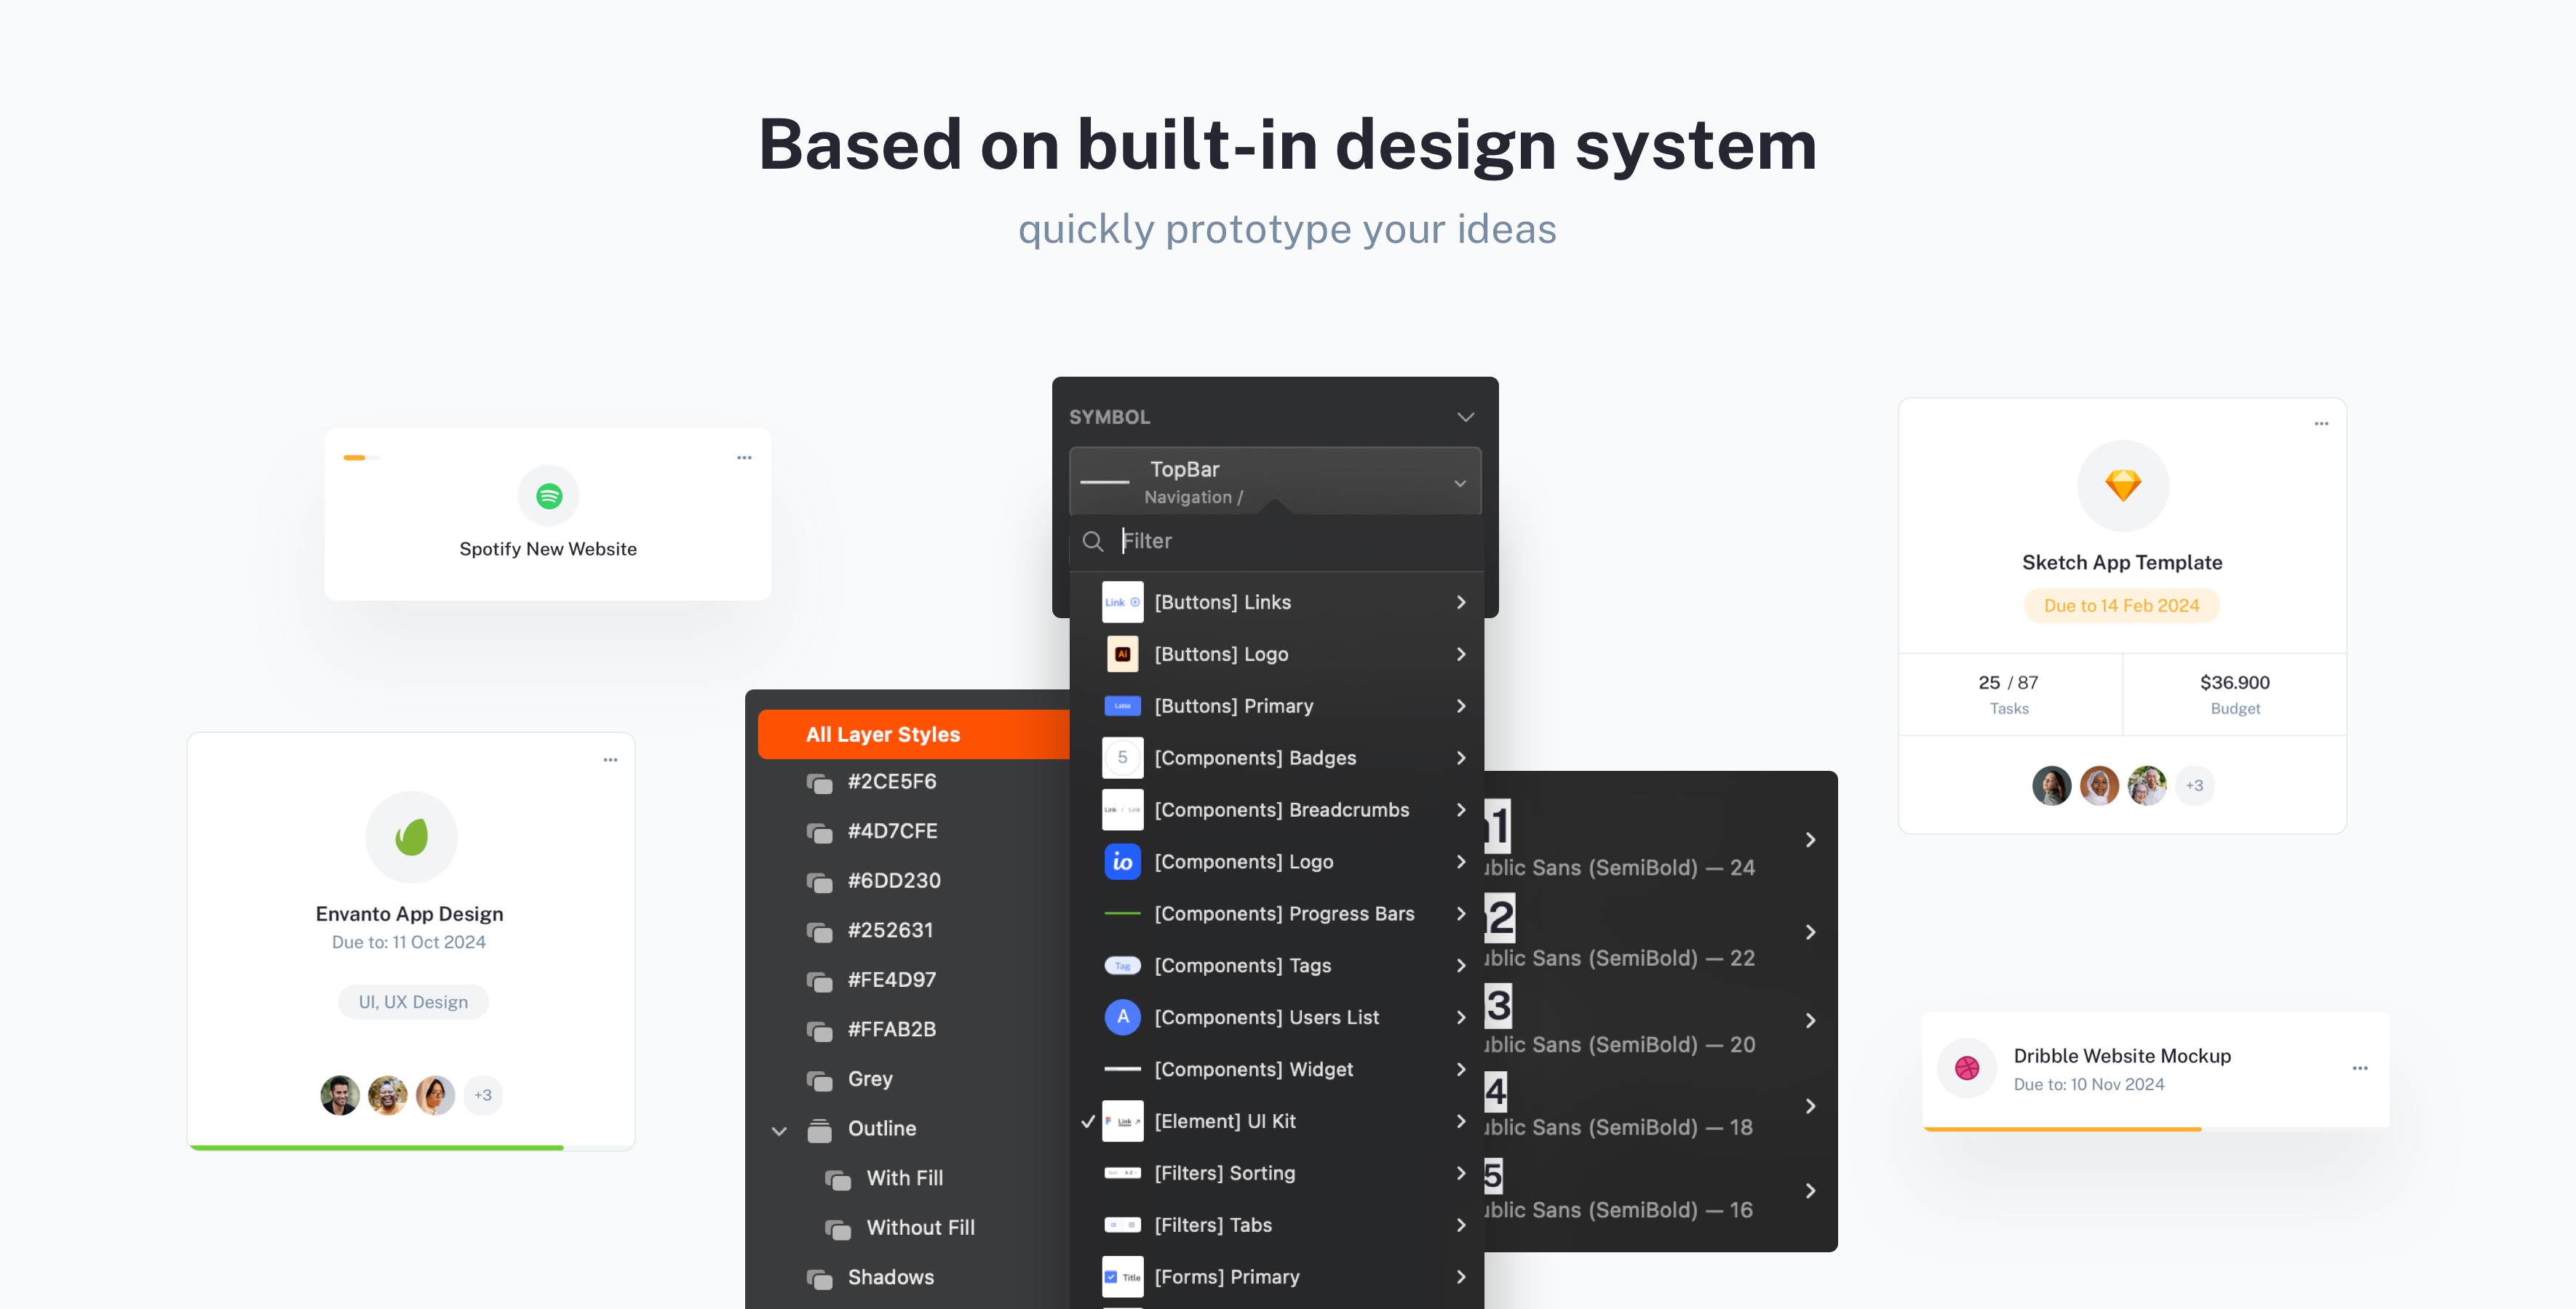Collapse the Outline layer styles group
The image size is (2576, 1309).
click(x=779, y=1130)
